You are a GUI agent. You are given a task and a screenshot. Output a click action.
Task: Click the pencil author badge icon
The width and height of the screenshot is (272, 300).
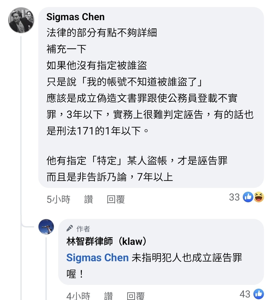pos(70,228)
